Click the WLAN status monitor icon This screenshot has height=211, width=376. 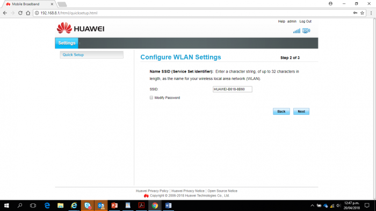[306, 31]
